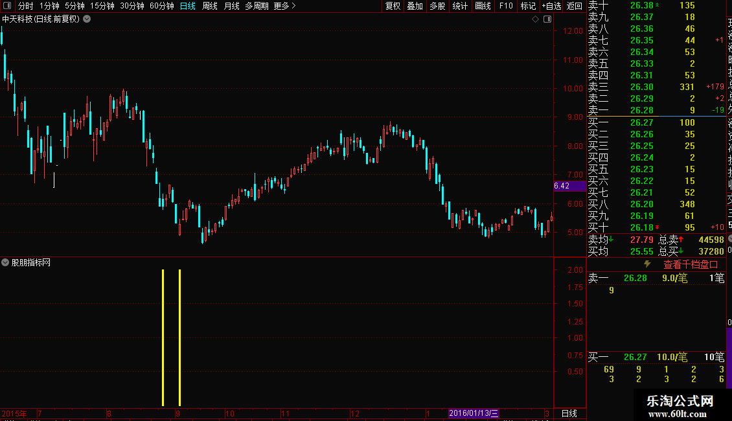The height and width of the screenshot is (421, 732).
Task: Click the 2.00 indicator axis label
Action: click(x=575, y=270)
